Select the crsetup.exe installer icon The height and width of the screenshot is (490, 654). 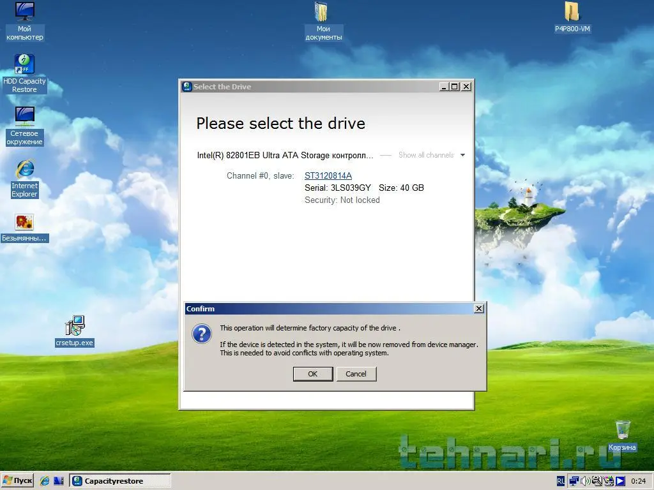[75, 331]
